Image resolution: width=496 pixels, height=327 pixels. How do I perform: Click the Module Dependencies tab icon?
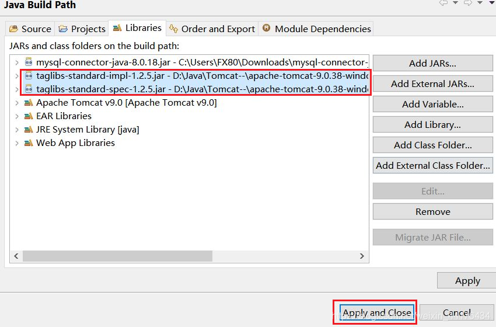pos(266,28)
